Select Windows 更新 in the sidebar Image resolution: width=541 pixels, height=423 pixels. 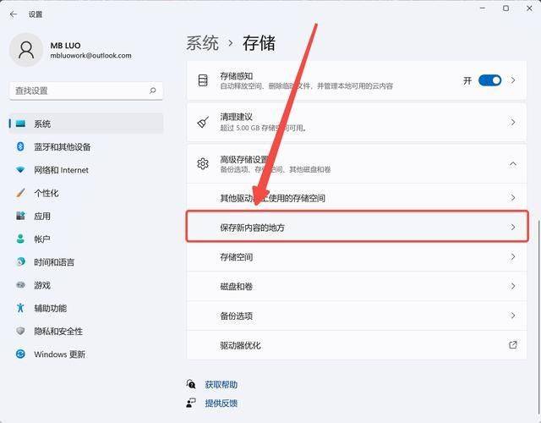[86, 354]
